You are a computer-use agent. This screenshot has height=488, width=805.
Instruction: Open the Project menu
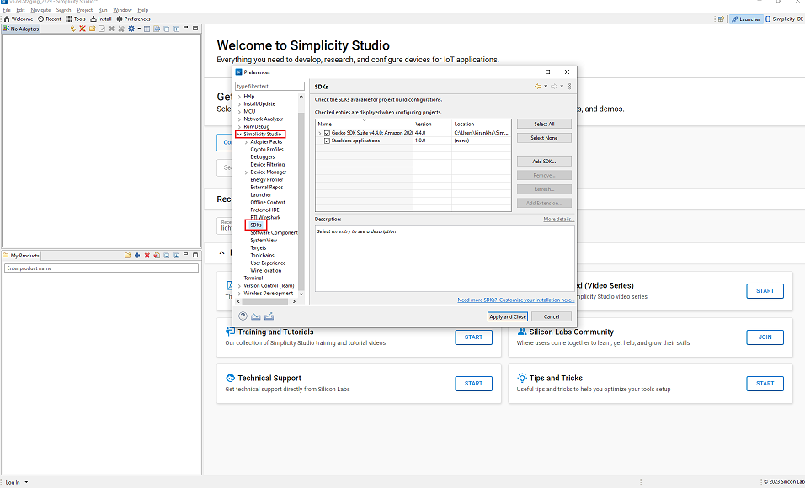click(x=85, y=10)
